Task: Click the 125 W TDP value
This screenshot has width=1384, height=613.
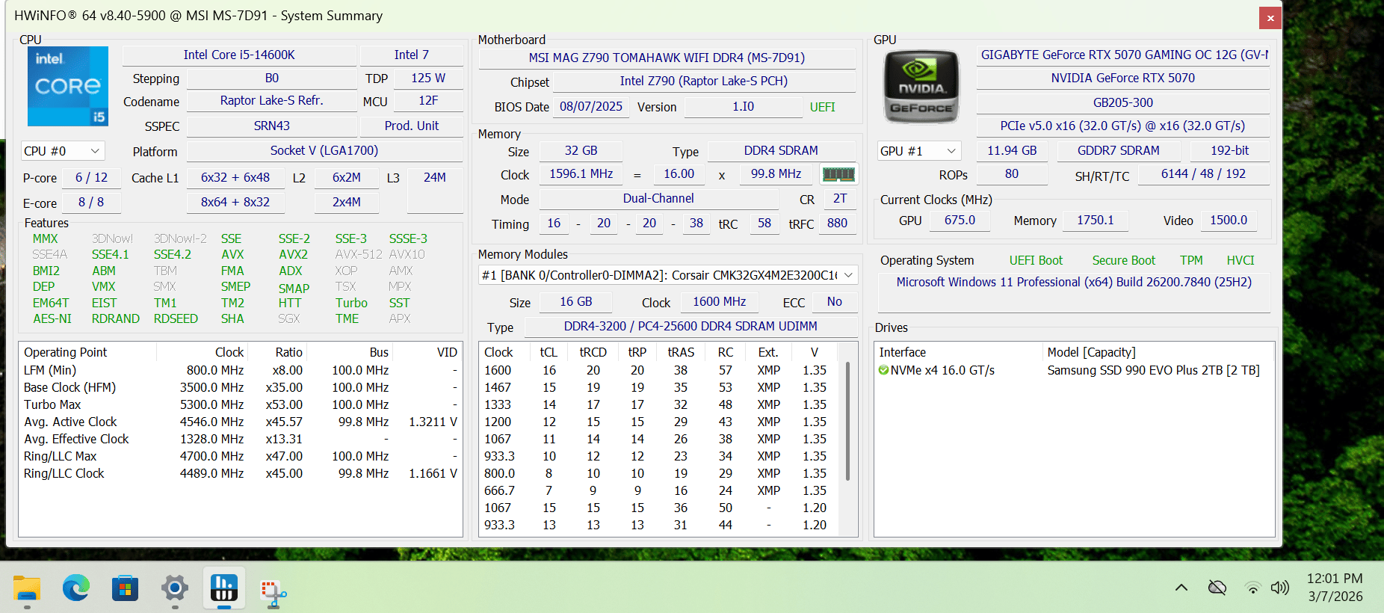Action: point(428,78)
